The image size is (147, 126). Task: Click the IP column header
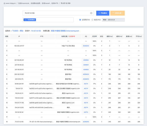click(19, 37)
